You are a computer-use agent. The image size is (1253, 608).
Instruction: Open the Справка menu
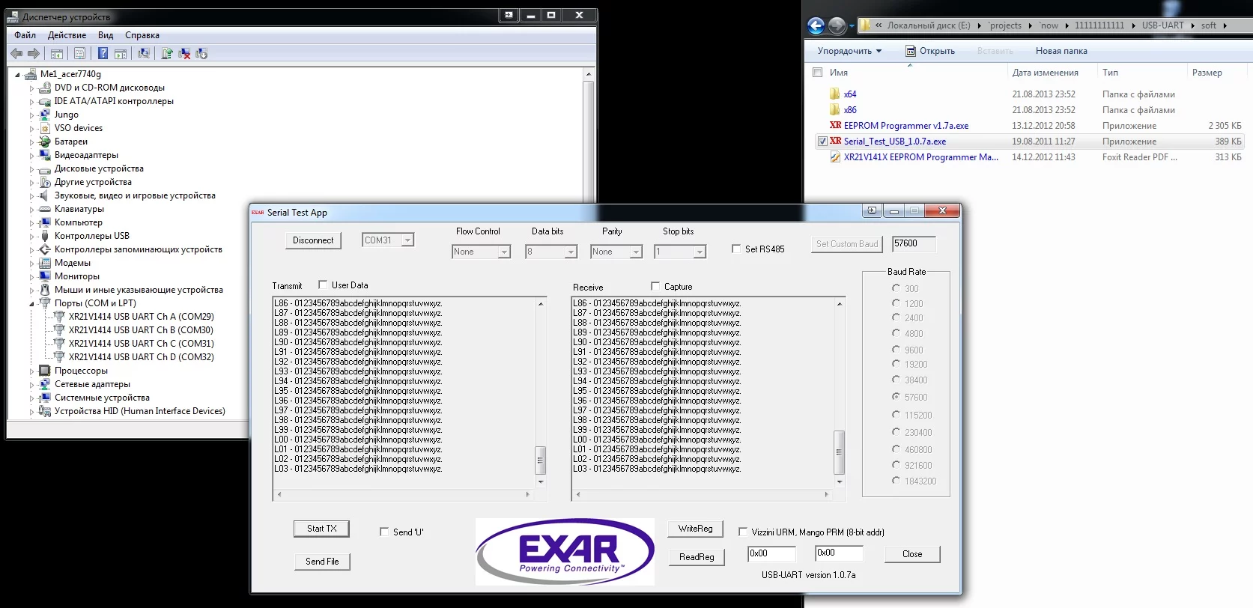click(142, 35)
